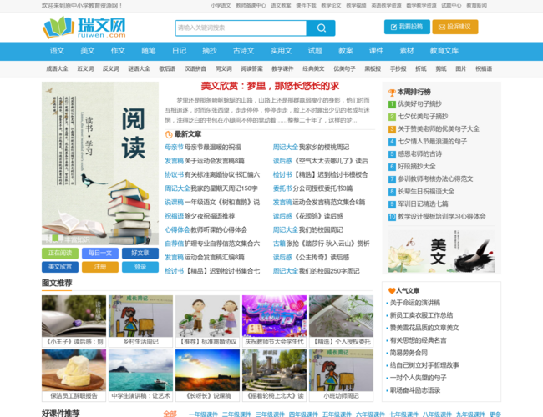Open thumbnail 庆祝教师节大会学生代
This screenshot has width=543, height=417.
(x=274, y=321)
